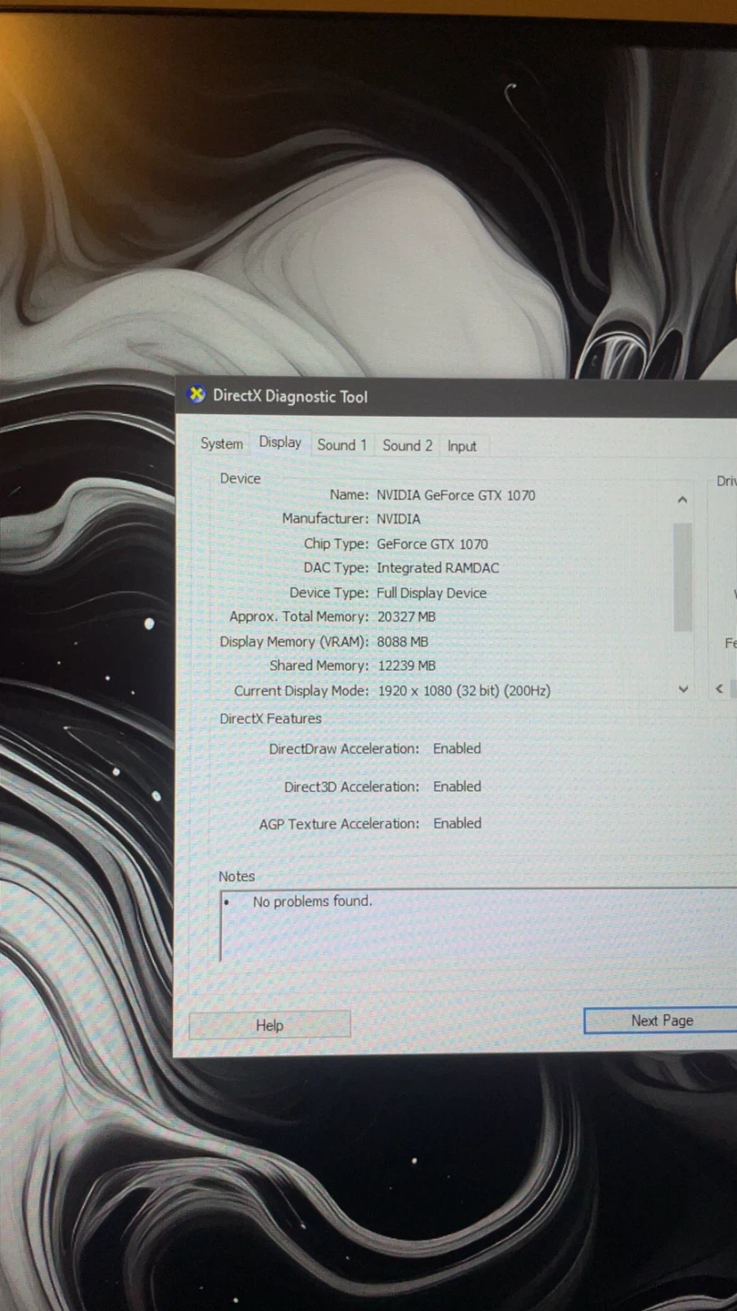Screen dimensions: 737x1311
Task: Click the 'Device' group label
Action: (240, 478)
